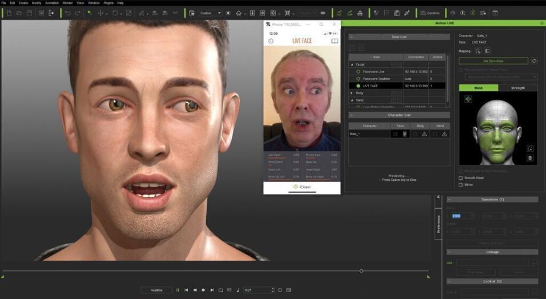Expand the Body gear category
The height and width of the screenshot is (299, 546).
click(352, 93)
